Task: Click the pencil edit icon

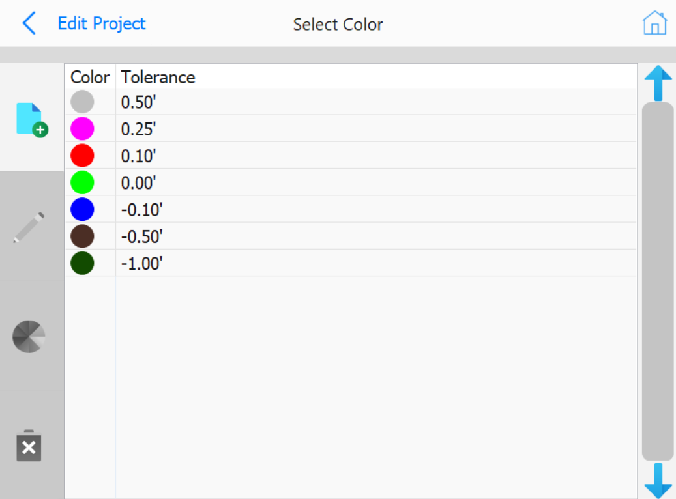Action: (29, 227)
